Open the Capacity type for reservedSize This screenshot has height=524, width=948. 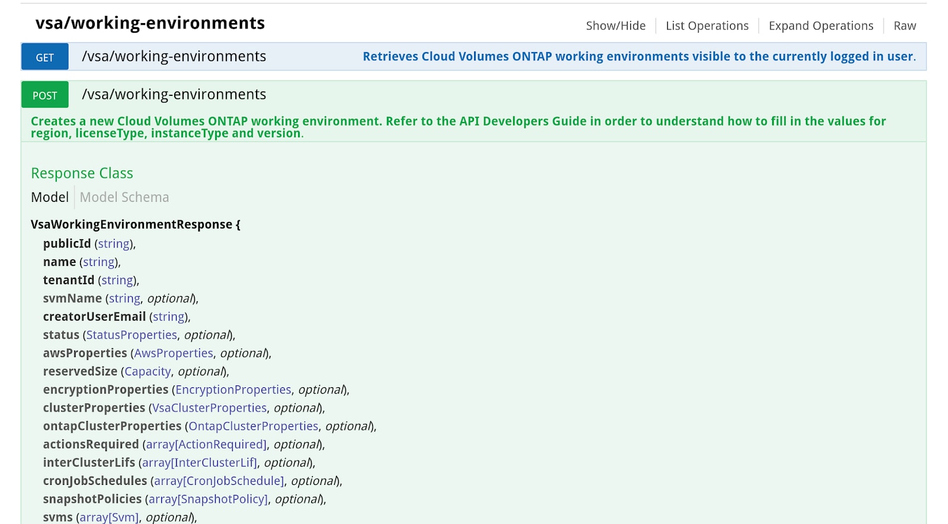(147, 371)
